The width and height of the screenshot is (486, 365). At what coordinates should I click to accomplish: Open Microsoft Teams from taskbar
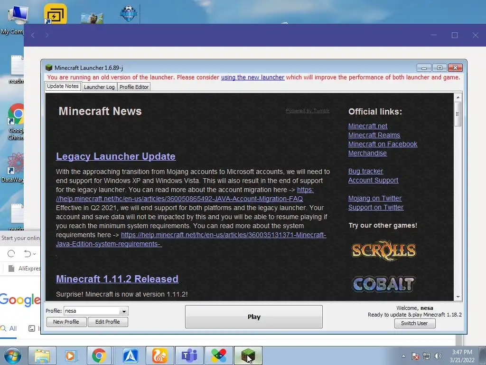[x=189, y=355]
